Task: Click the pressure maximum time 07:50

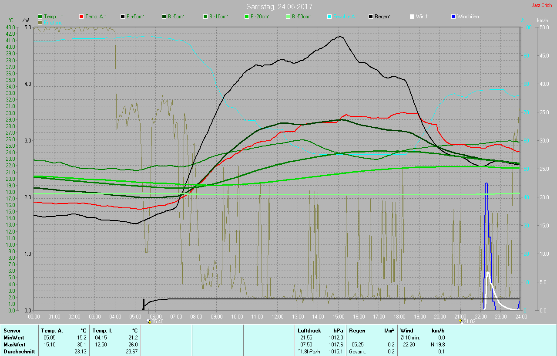Action: point(306,345)
